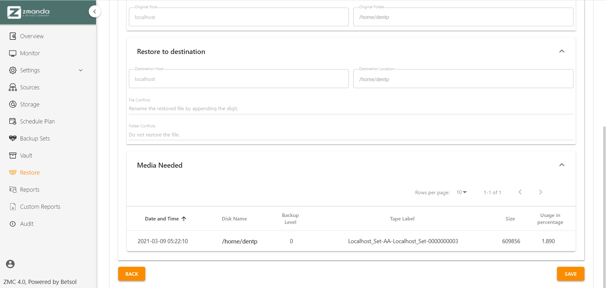606x288 pixels.
Task: Click the Original Host input field
Action: 239,17
